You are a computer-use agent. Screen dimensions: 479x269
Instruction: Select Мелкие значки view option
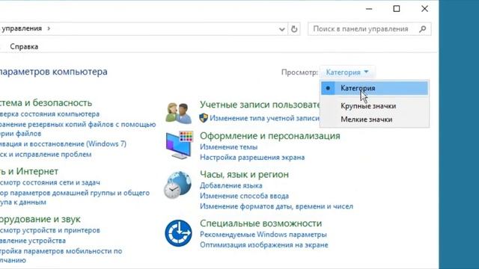pos(374,120)
